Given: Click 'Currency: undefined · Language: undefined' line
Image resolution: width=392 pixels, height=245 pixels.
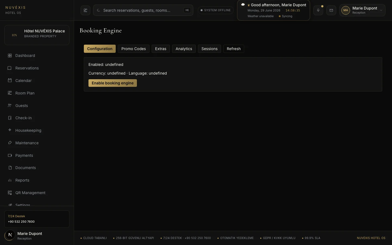Looking at the screenshot, I should [x=128, y=73].
